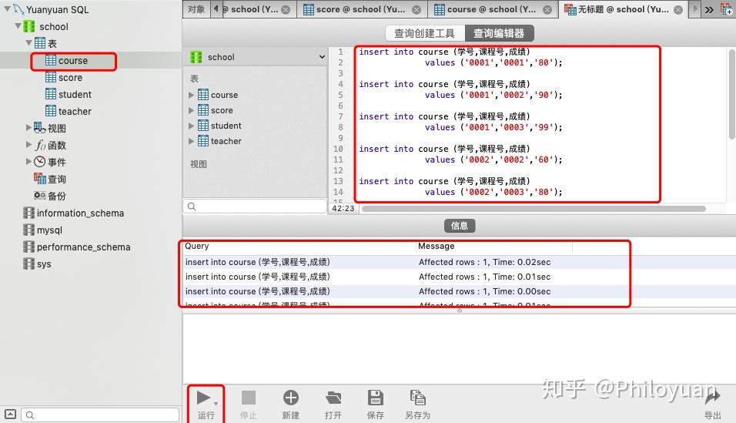Screen dimensions: 736x423
Task: Expand teacher in the query panel table list
Action: (191, 141)
